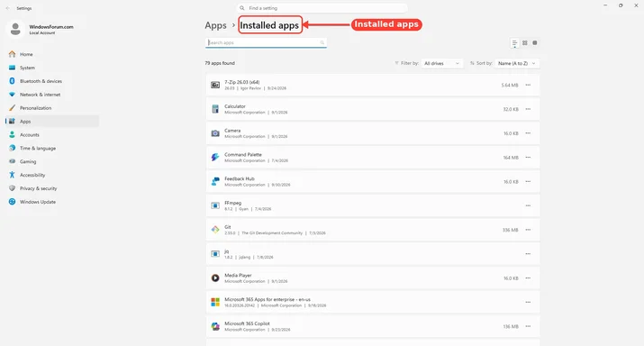Focus the Find a setting search box
The height and width of the screenshot is (346, 644).
322,8
